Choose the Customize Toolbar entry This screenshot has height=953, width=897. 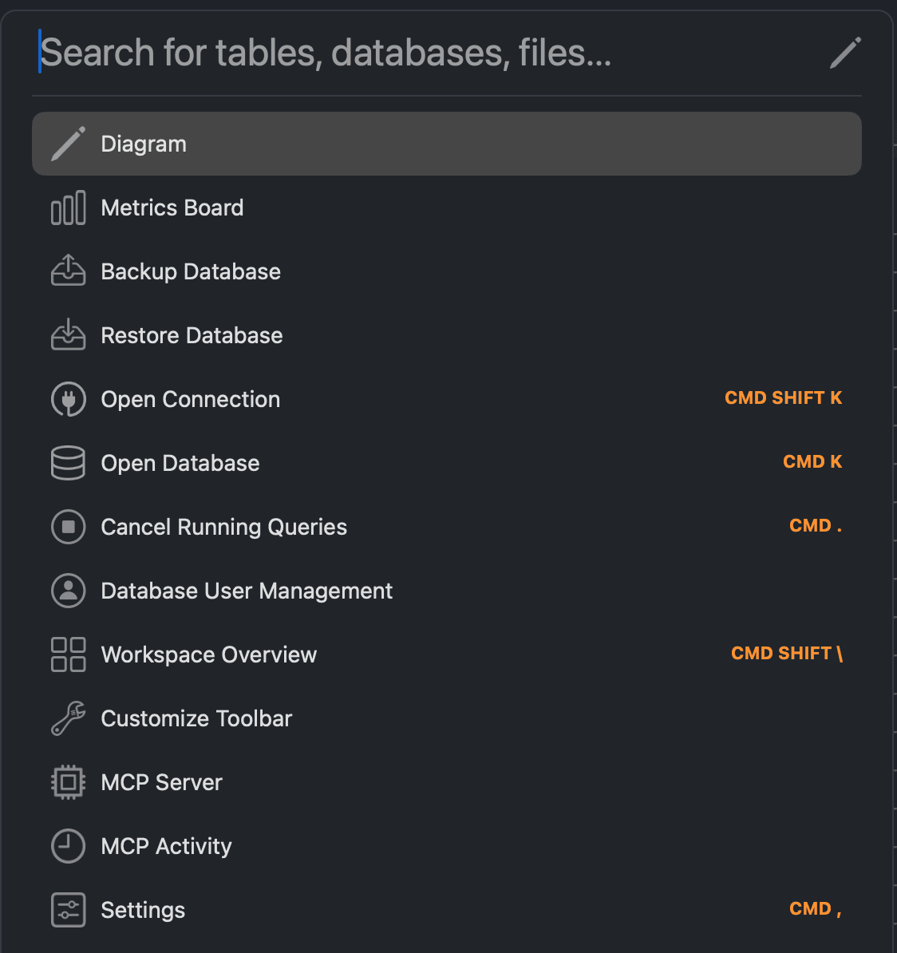(x=447, y=718)
